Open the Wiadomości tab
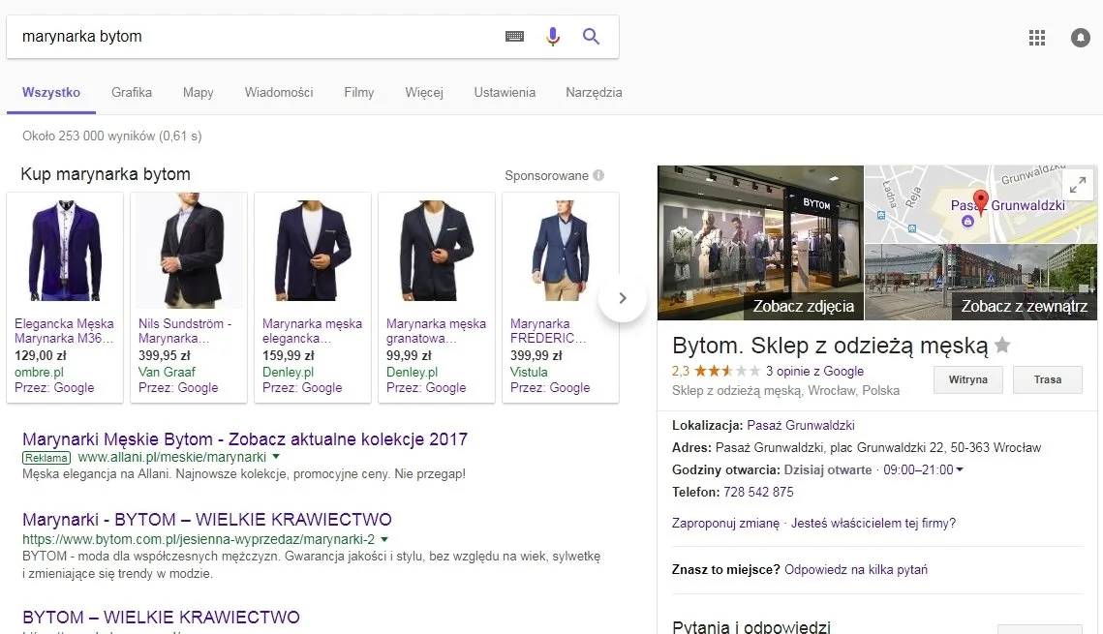The image size is (1103, 634). pyautogui.click(x=279, y=92)
